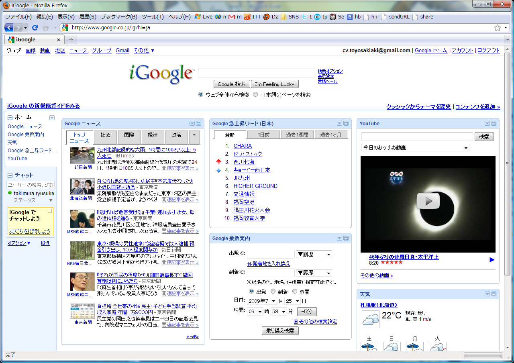This screenshot has height=363, width=514.
Task: Close the iGoogle tab
Action: click(59, 40)
